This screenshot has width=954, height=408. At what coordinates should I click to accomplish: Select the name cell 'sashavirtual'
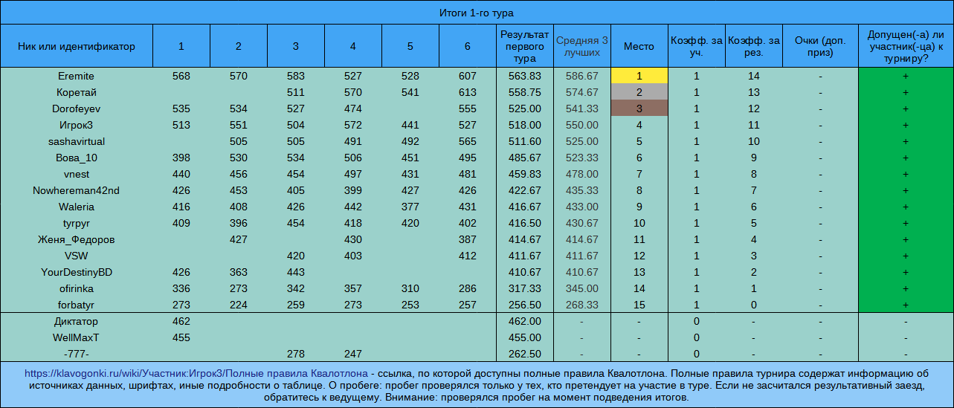point(77,142)
